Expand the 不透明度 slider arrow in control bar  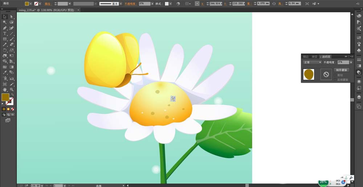(152, 4)
